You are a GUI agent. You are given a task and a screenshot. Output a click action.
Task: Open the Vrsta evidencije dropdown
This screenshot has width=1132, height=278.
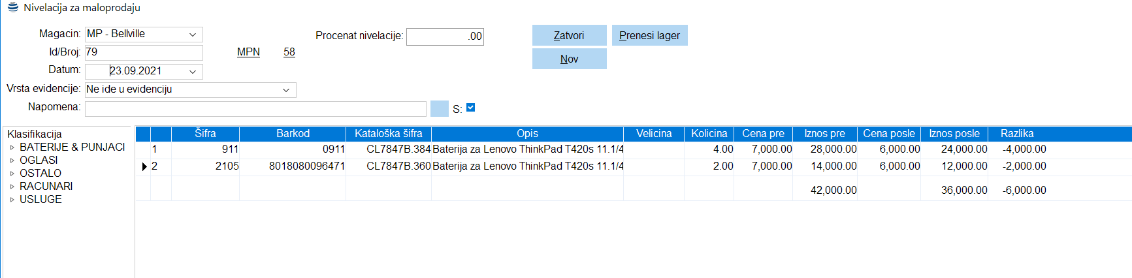point(286,90)
